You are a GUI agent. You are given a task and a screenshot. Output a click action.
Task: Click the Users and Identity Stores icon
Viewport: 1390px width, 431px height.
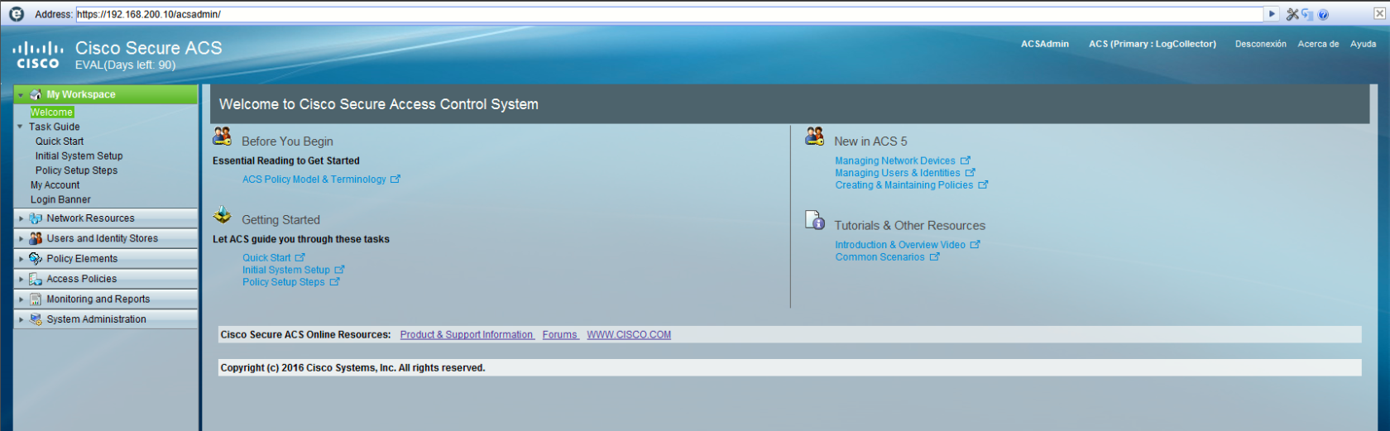[x=36, y=238]
